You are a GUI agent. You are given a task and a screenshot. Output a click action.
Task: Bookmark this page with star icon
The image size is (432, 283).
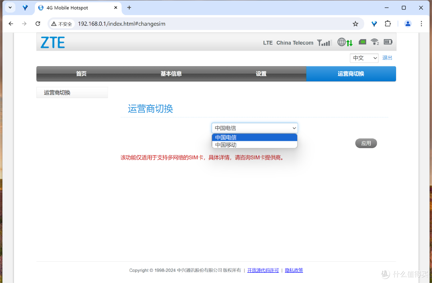(x=356, y=24)
